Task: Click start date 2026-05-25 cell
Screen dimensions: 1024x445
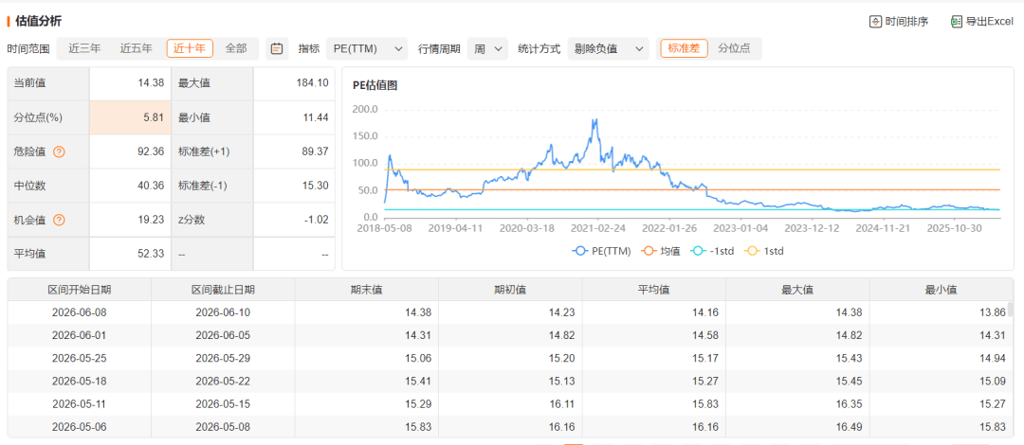Action: (79, 358)
